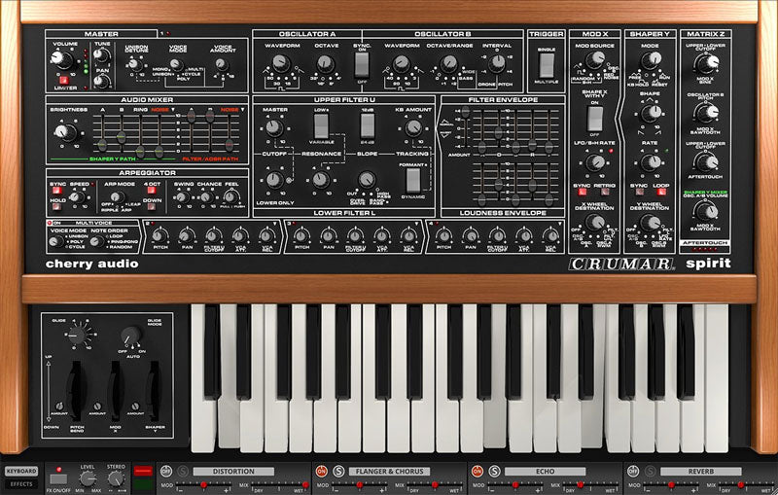Click the Oscillator A Octave knob
778x495 pixels.
tap(326, 63)
